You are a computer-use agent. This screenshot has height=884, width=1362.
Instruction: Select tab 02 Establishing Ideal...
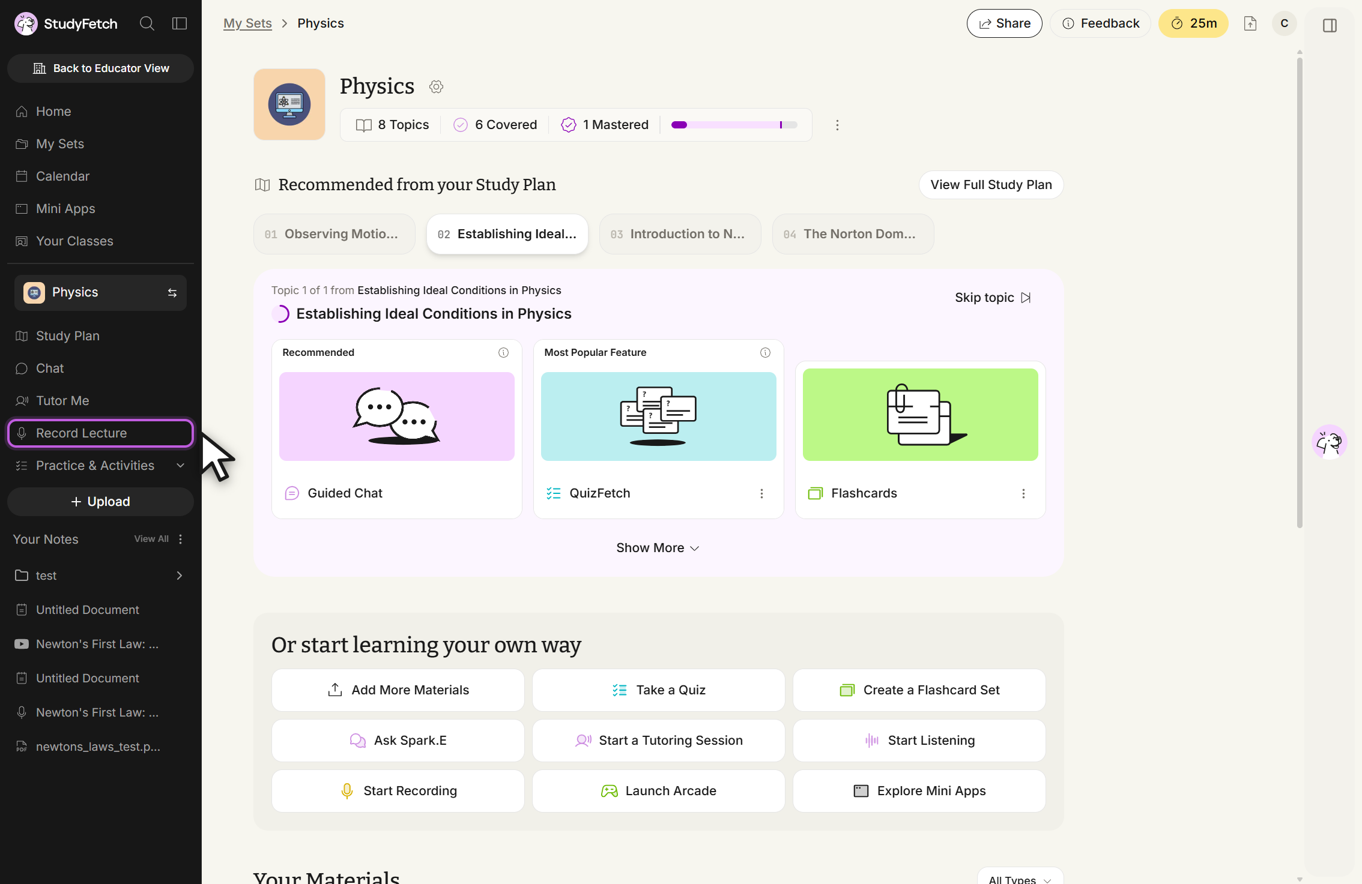pyautogui.click(x=507, y=234)
